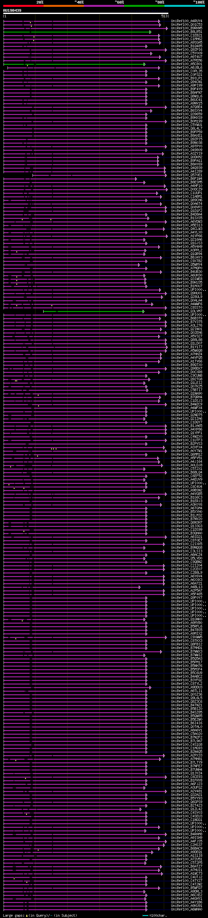Open hit UniRef100_Q9ZPI6

click(187, 50)
